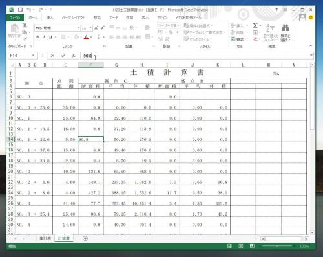Click cell F14 containing 90.8
Viewport: 323px width, 257px height.
click(90, 139)
